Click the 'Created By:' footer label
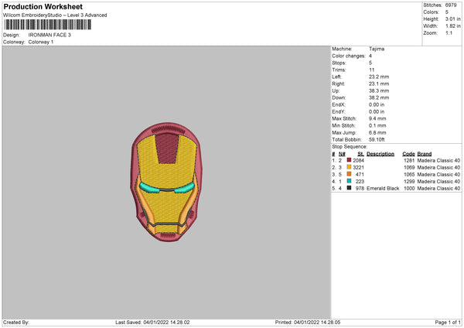Screen dimensions: 464x328 point(16,323)
